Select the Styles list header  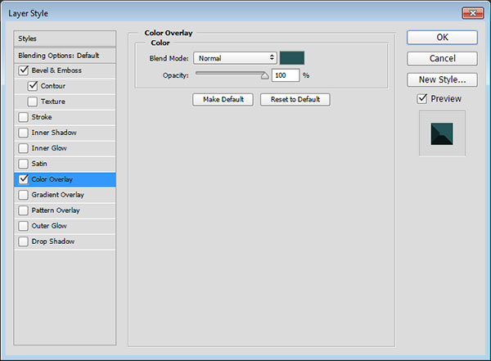tap(65, 38)
